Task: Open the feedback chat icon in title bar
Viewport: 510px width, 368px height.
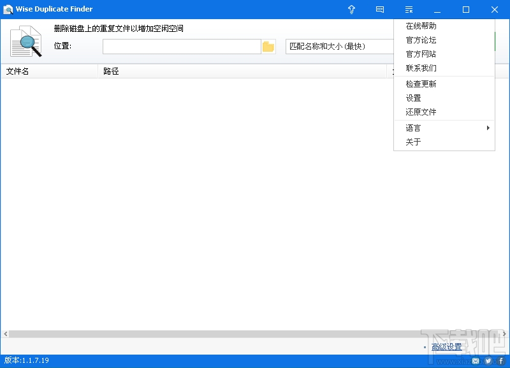Action: pyautogui.click(x=380, y=10)
